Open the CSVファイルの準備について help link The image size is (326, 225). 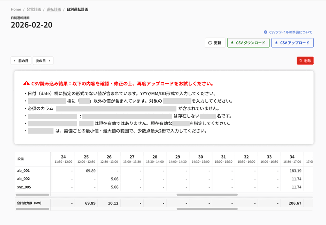(291, 32)
